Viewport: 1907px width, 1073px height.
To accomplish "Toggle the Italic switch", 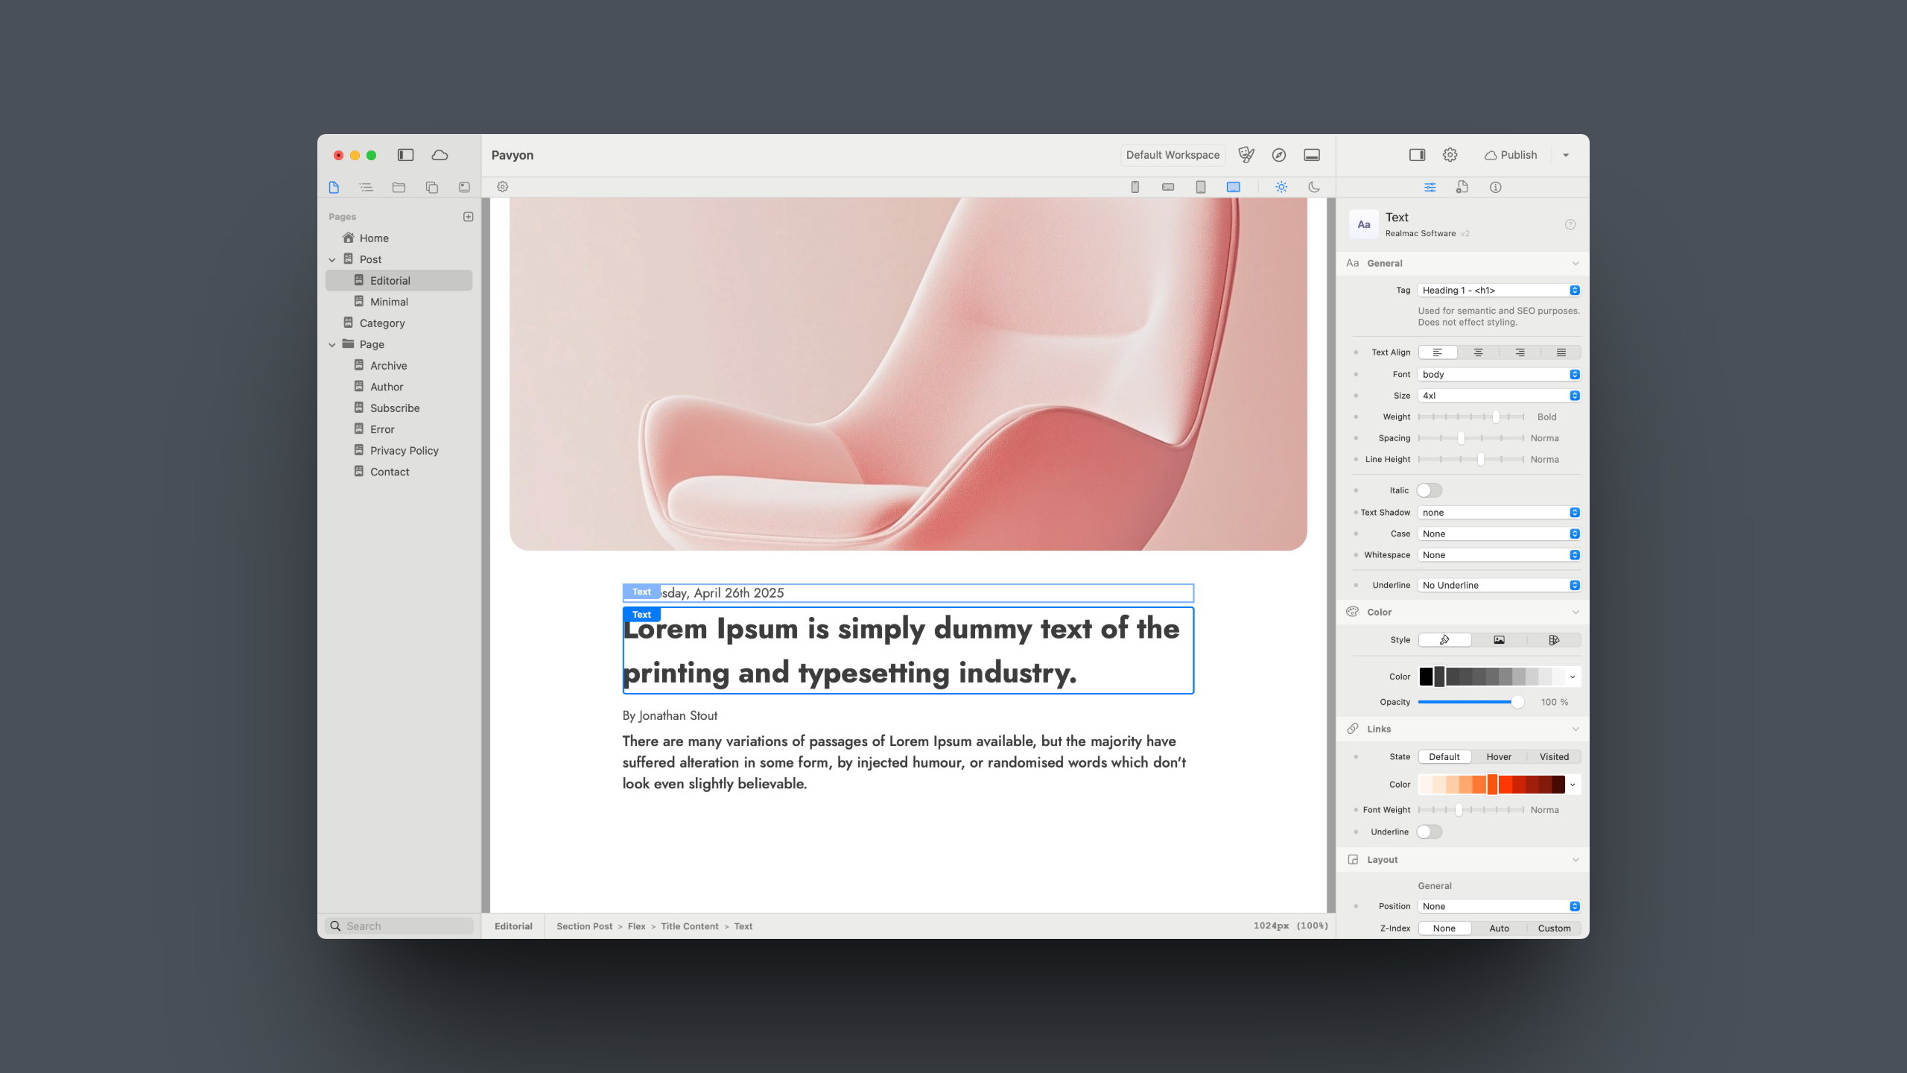I will [1430, 490].
